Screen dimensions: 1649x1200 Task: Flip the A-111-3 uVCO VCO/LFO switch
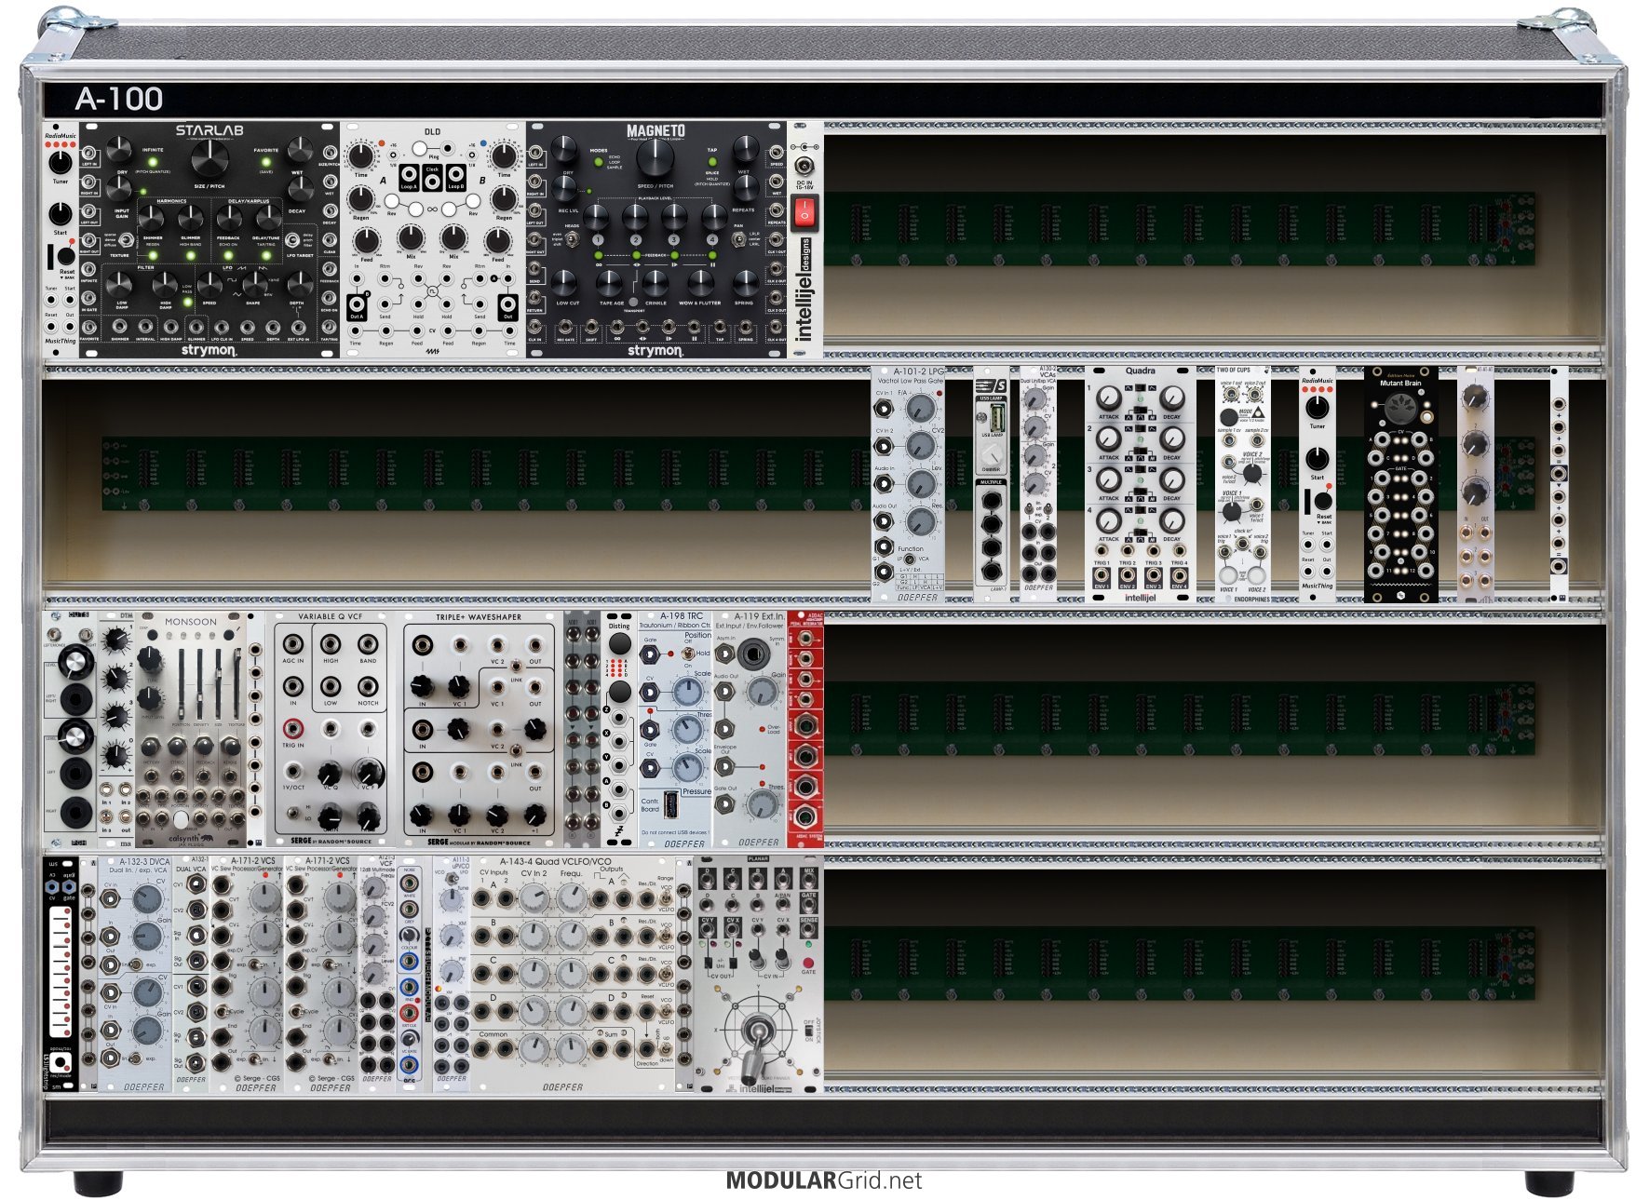click(452, 876)
